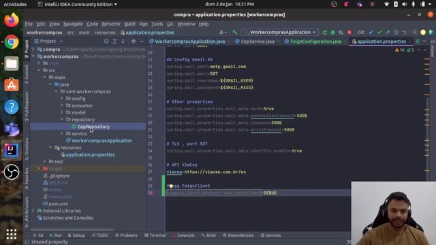
Task: Click the Git commit checkmark icon
Action: (379, 32)
